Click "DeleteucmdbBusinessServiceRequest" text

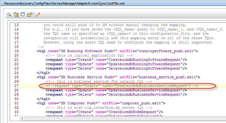click(144, 94)
